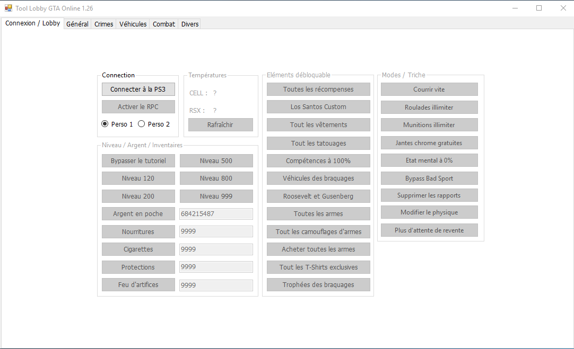Unlock Los Santos Custom button

318,106
